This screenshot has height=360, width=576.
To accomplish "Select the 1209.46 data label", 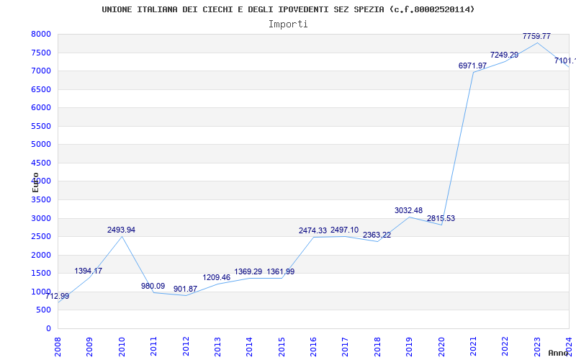I will (216, 278).
